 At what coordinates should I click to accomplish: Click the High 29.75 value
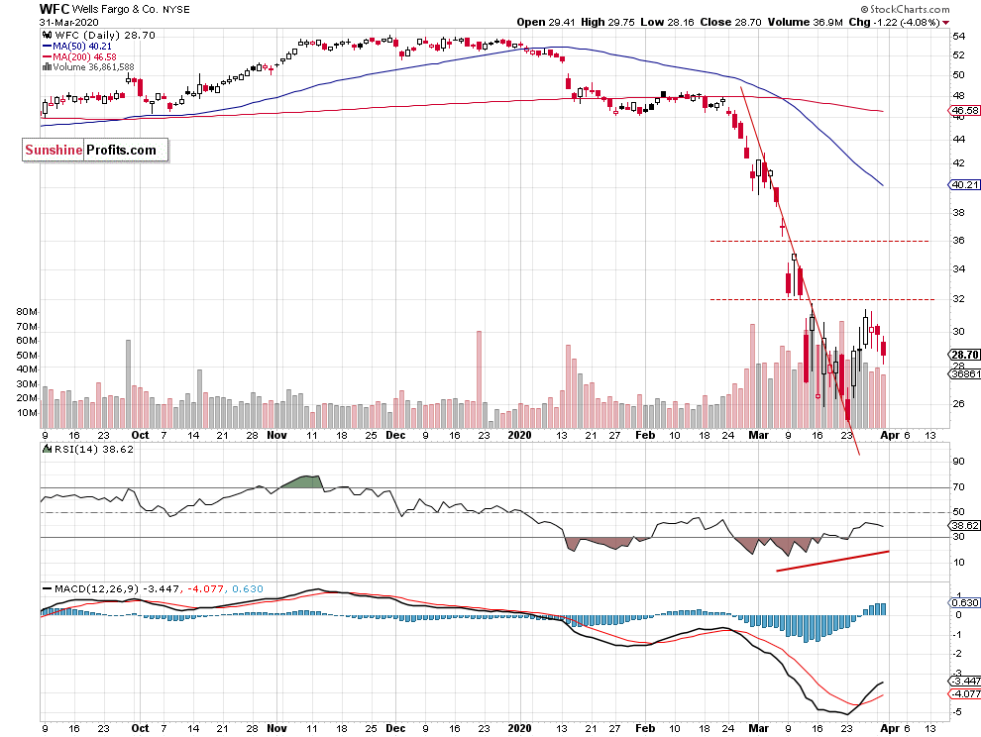pos(607,22)
